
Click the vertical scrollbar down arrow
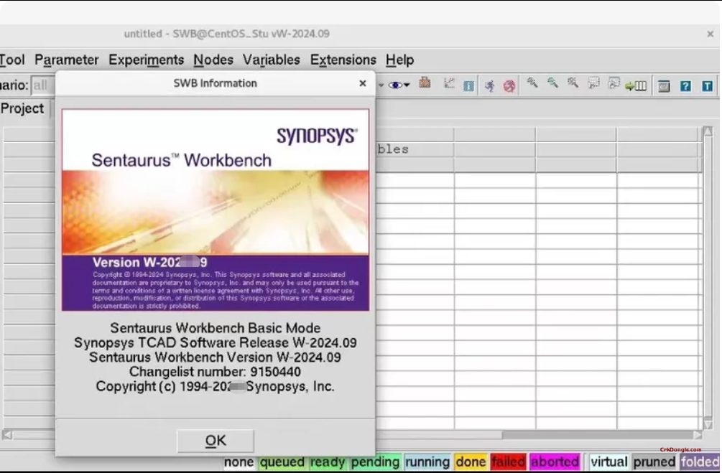tap(708, 424)
